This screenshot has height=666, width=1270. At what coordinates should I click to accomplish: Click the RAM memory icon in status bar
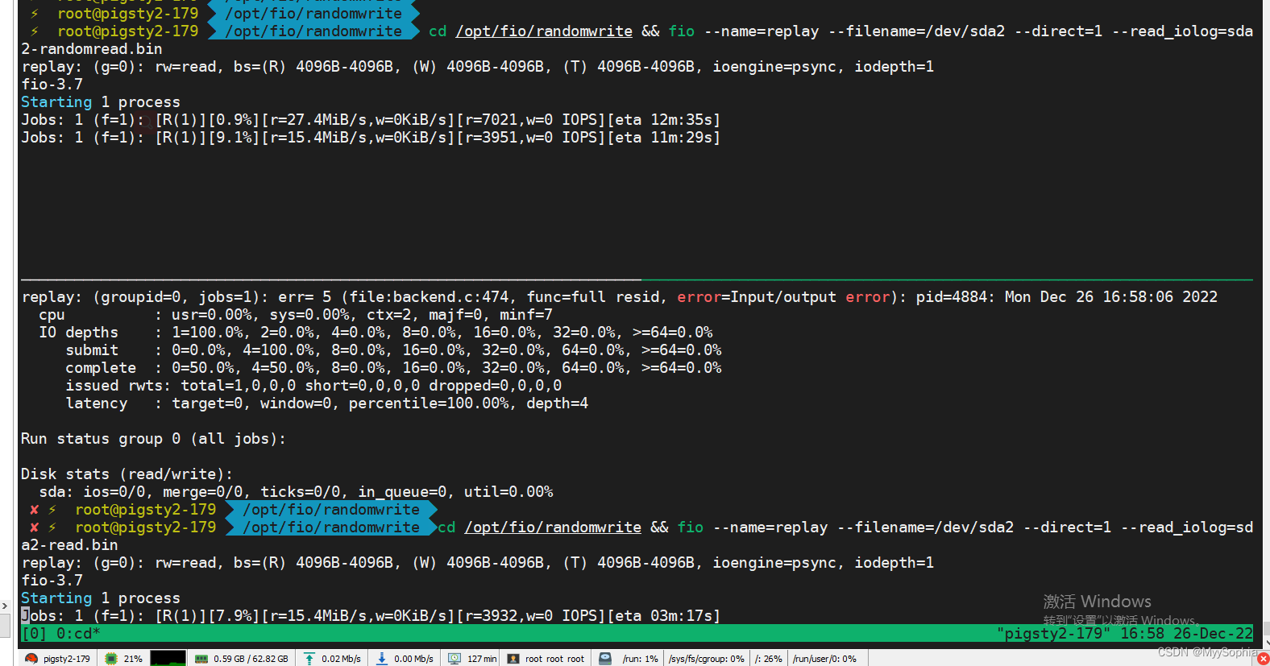201,659
